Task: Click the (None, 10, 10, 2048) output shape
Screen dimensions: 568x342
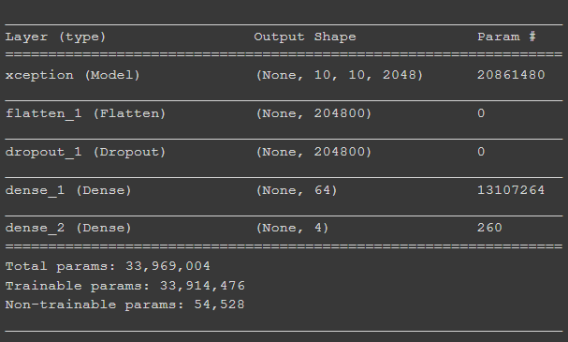Action: [x=340, y=75]
